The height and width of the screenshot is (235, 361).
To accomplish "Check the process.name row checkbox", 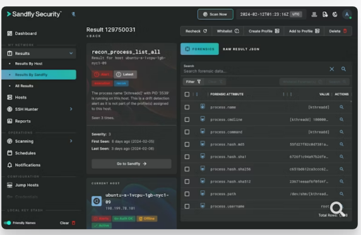I will tap(187, 107).
